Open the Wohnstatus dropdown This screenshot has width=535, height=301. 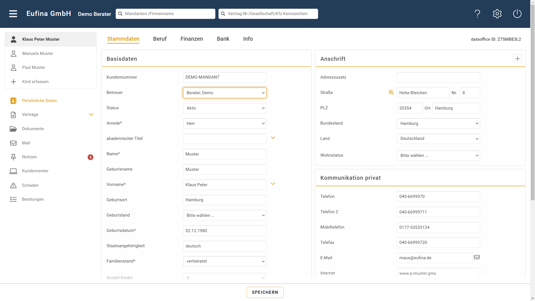[x=438, y=156]
